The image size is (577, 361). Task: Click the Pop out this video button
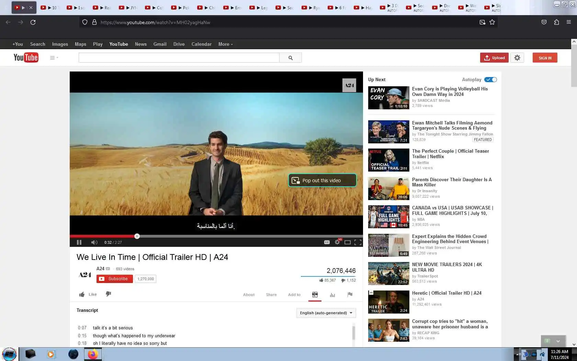(x=322, y=180)
